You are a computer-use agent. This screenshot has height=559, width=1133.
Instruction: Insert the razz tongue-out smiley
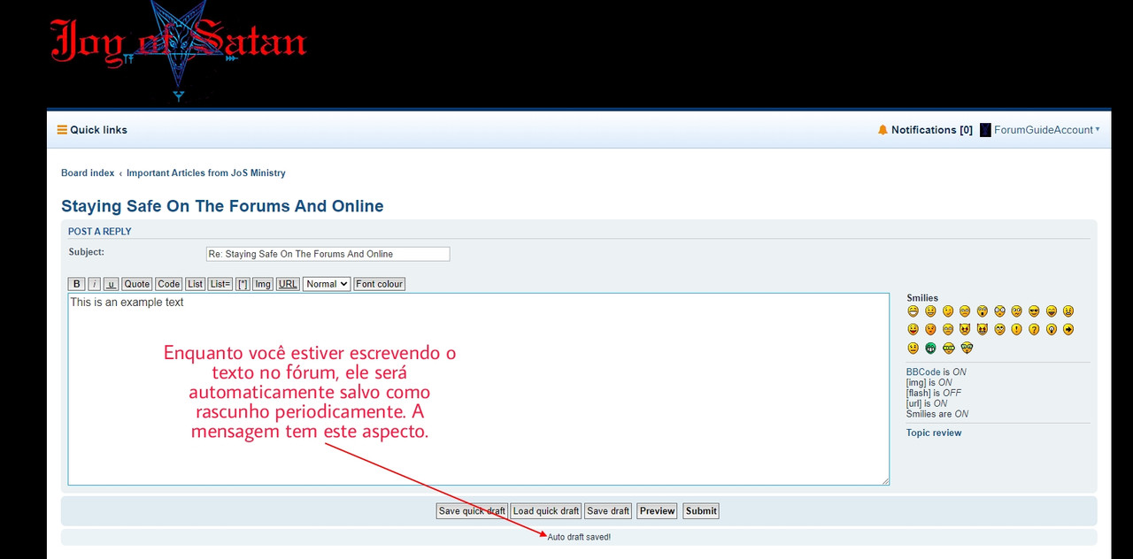pos(913,329)
